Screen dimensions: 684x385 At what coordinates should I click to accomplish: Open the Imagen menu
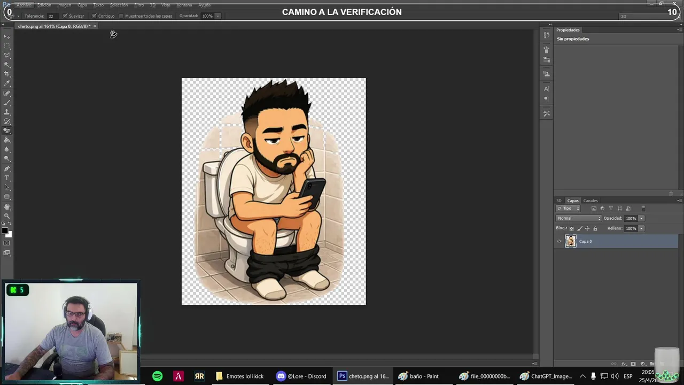pyautogui.click(x=64, y=5)
